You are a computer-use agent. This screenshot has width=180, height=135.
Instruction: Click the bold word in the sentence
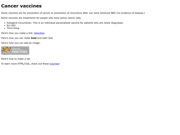click(34, 38)
